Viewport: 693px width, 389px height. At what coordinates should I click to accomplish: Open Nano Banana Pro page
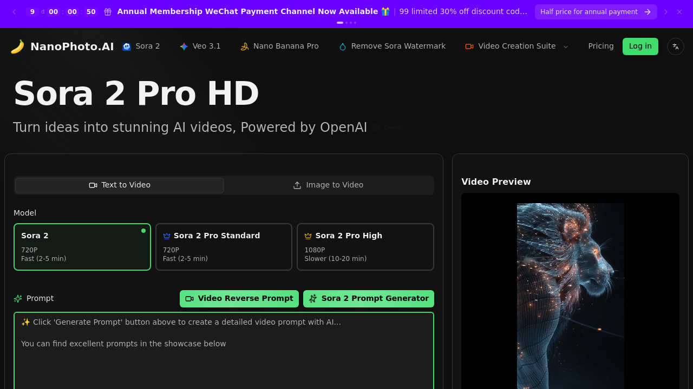[279, 46]
